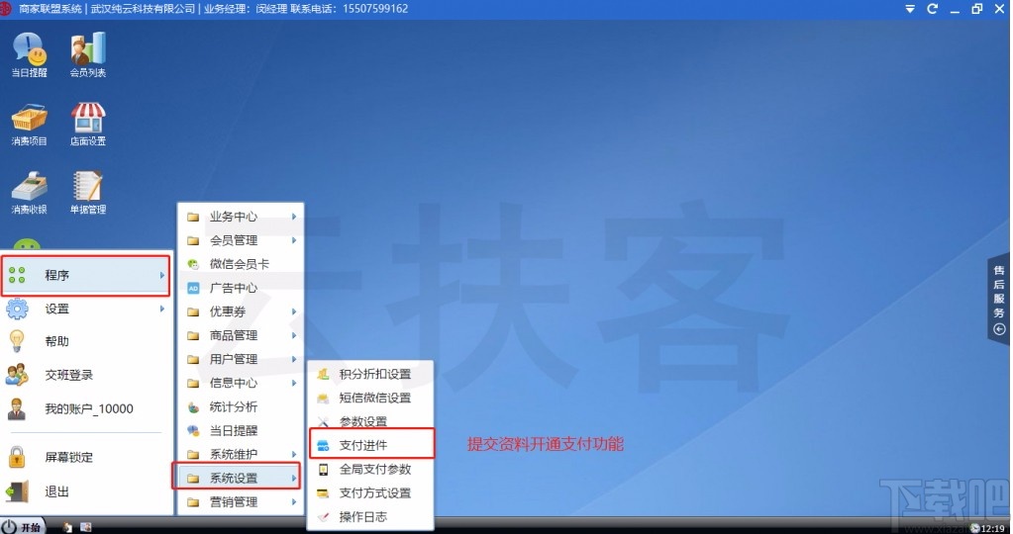Click the 退出 exit entry
Screen dimensions: 1013x534
coord(86,491)
